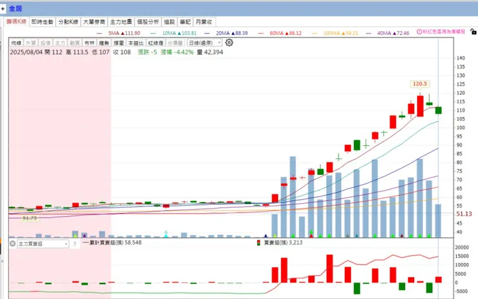This screenshot has width=478, height=299.
Task: Click the plus icon beside 金居
Action: pyautogui.click(x=3, y=8)
